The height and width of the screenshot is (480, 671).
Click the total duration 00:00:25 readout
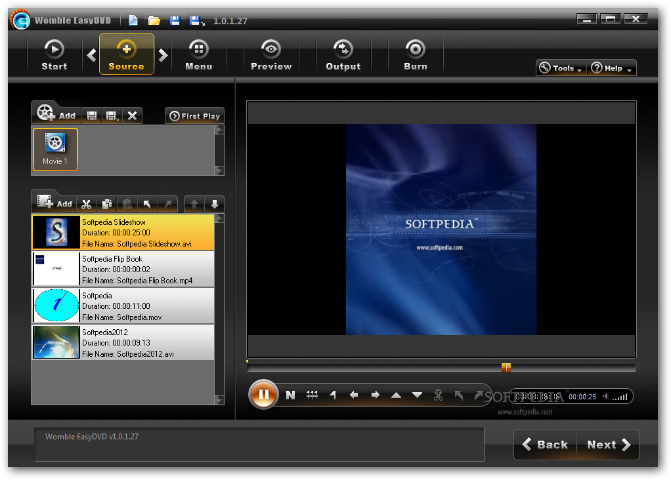coord(582,397)
